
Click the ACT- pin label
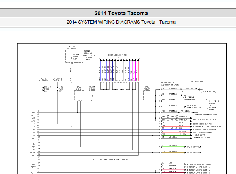[33, 118]
